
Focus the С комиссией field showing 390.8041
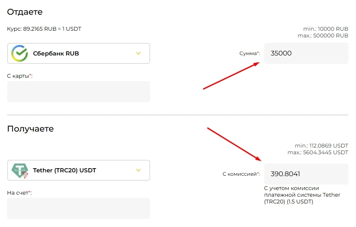(306, 174)
